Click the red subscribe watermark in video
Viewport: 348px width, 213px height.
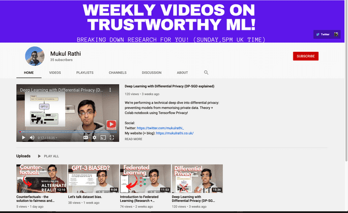click(111, 125)
